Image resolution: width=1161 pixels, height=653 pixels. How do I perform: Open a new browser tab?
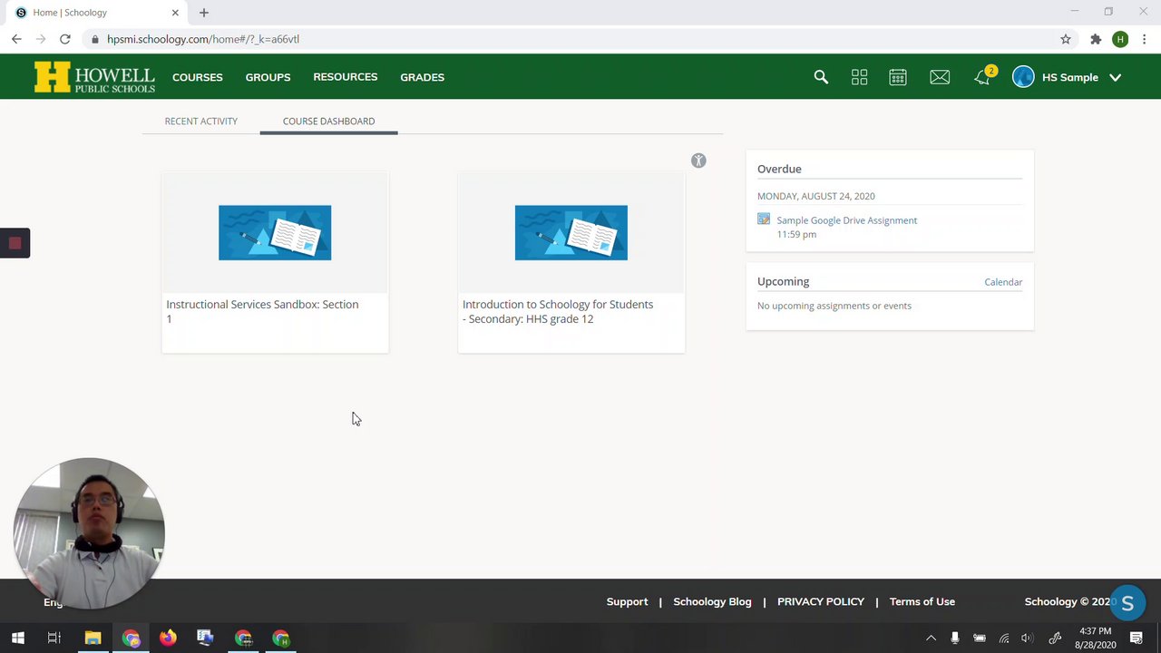click(204, 13)
